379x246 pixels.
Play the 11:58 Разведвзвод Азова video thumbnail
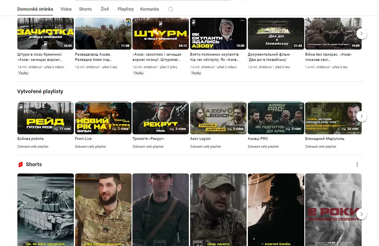coord(103,33)
